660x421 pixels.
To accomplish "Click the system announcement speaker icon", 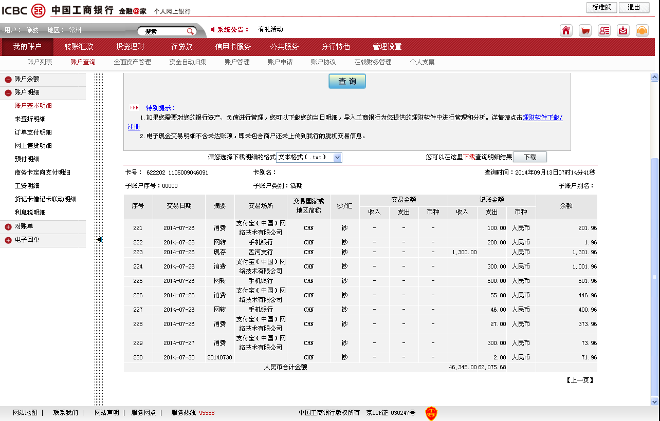I will (x=213, y=29).
